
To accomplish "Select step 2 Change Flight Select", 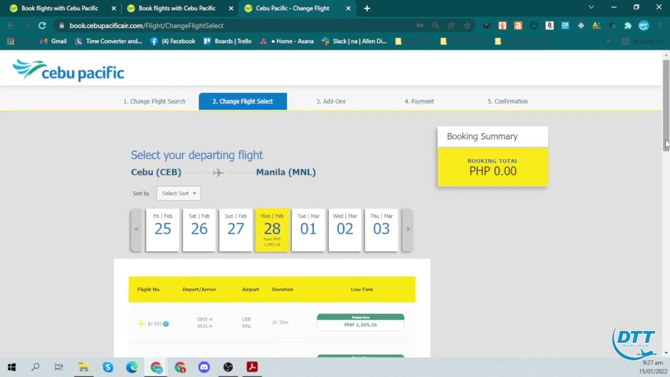I will point(243,101).
